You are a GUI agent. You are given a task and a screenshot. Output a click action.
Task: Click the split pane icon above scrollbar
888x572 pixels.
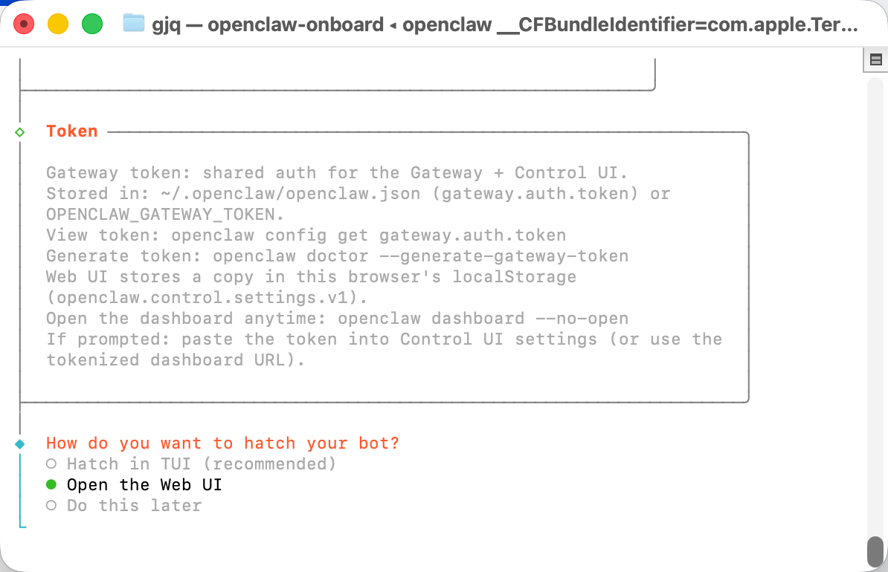[x=875, y=60]
